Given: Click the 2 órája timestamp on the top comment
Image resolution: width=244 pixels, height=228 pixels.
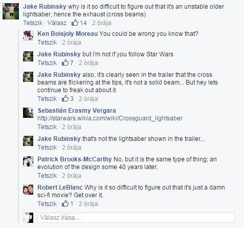Looking at the screenshot, I should coord(102,23).
